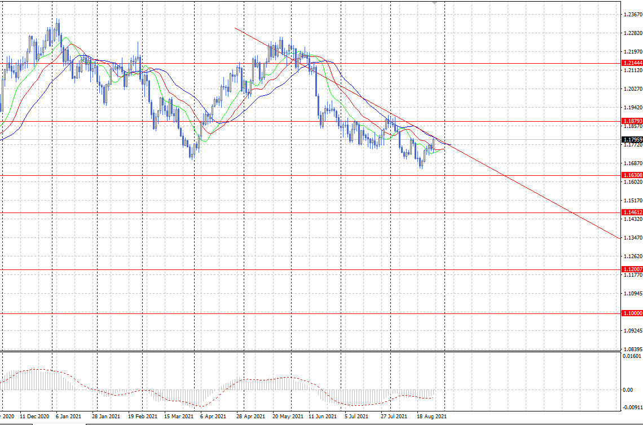Click the 1.23670 price scale label
643x425 pixels.
point(633,14)
